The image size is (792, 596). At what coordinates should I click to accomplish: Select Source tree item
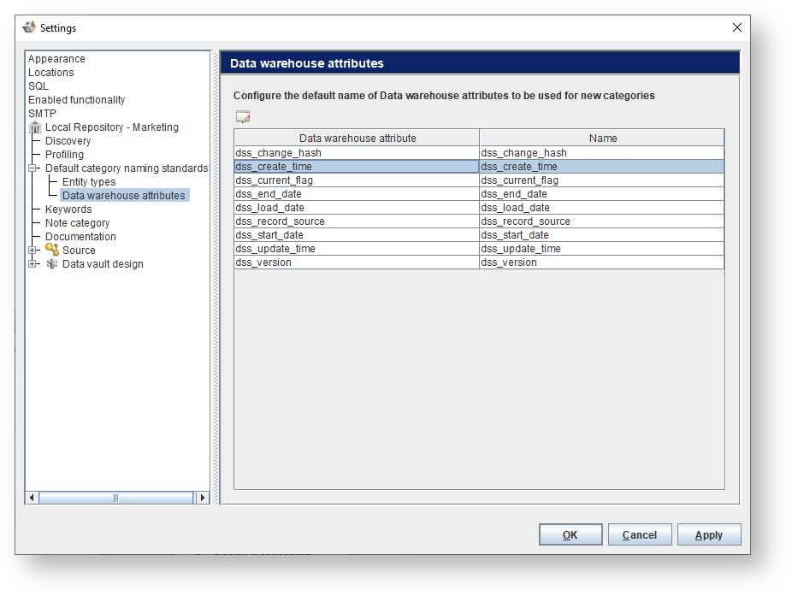click(x=79, y=250)
